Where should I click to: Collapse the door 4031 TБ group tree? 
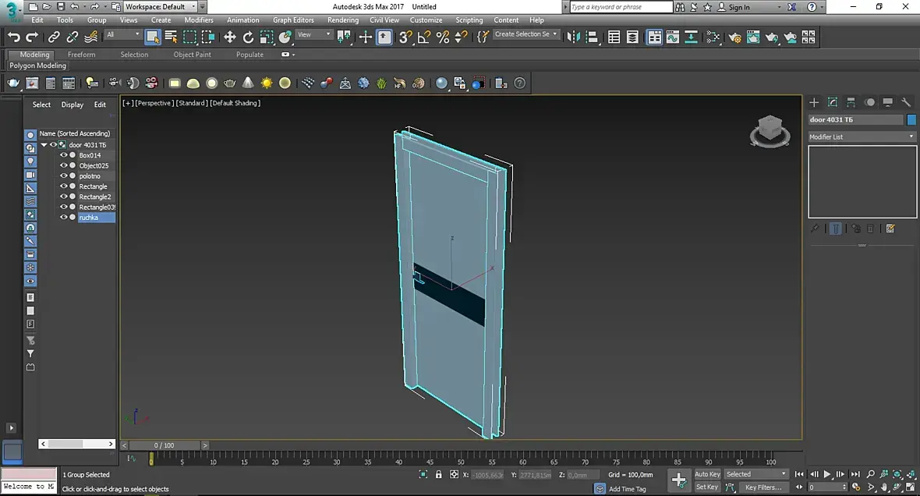(x=44, y=145)
